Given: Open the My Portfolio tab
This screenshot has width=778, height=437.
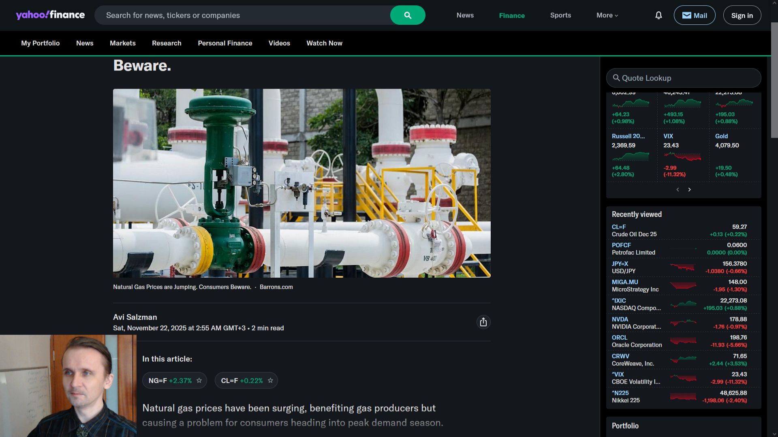Looking at the screenshot, I should click(40, 43).
